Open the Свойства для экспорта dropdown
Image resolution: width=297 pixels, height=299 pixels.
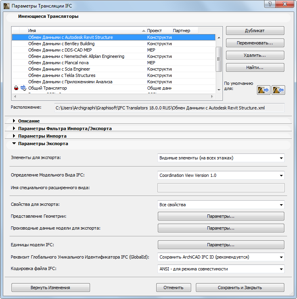pos(221,205)
